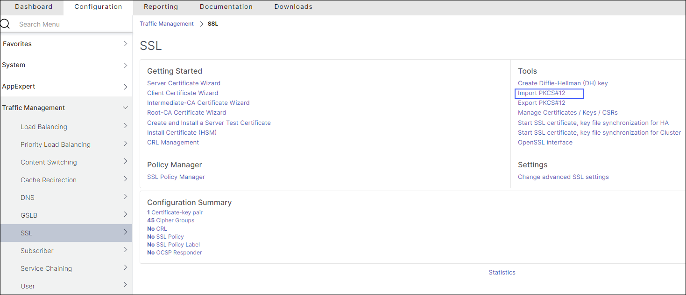Expand the GSLB chevron
Image resolution: width=686 pixels, height=295 pixels.
pos(125,214)
